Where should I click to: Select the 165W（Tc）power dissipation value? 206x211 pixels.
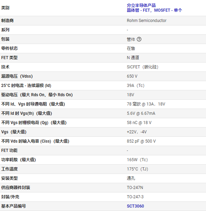tap(137, 160)
